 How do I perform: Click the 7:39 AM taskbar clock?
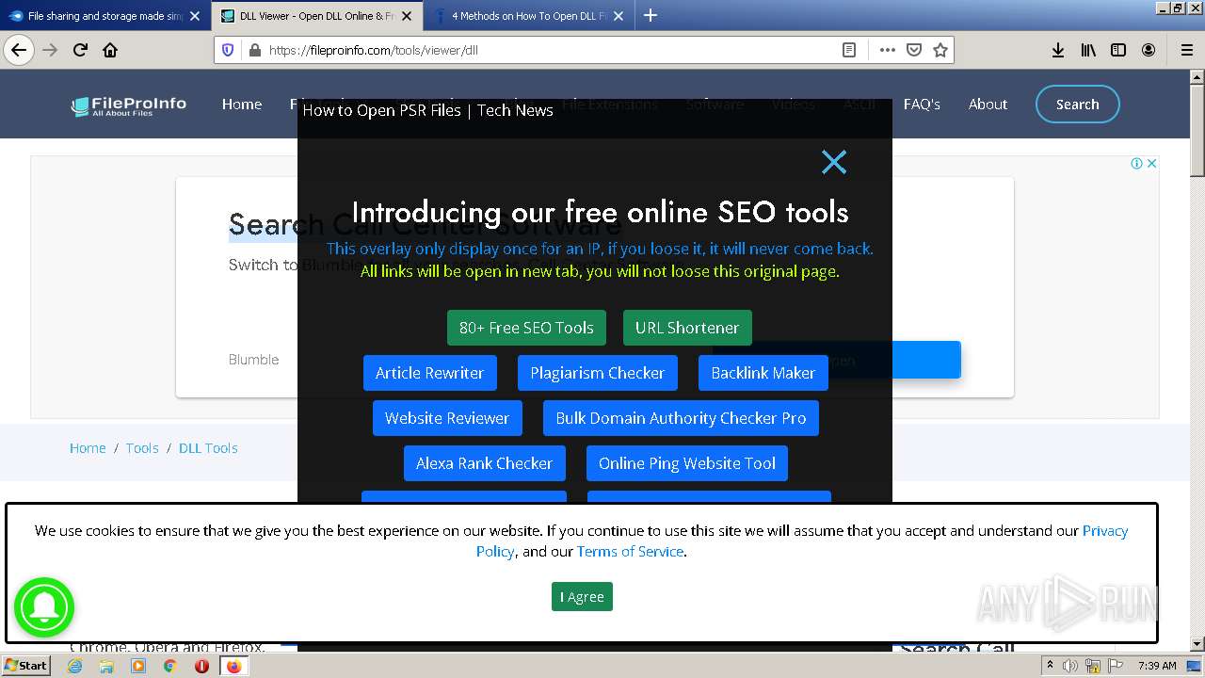[1157, 666]
